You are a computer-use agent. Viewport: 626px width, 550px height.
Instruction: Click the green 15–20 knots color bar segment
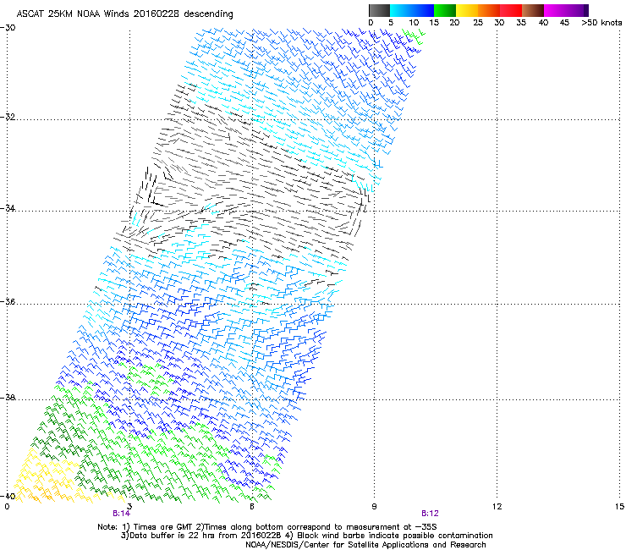[x=445, y=10]
